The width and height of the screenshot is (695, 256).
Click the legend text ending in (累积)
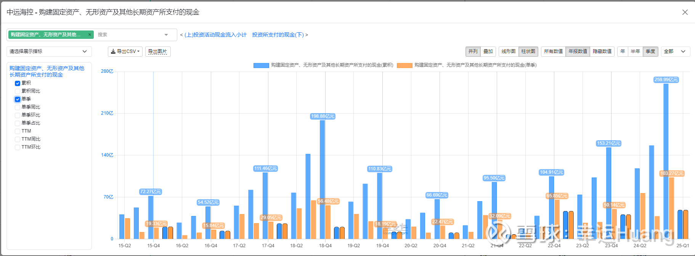pos(332,65)
